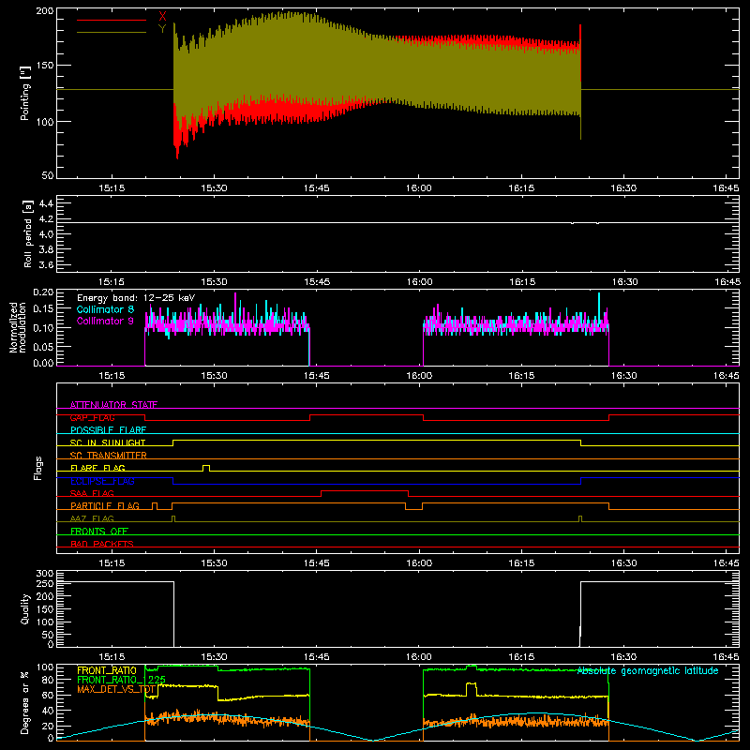
Task: Select the POSSIBLE_FLARE flag label
Action: click(x=108, y=430)
